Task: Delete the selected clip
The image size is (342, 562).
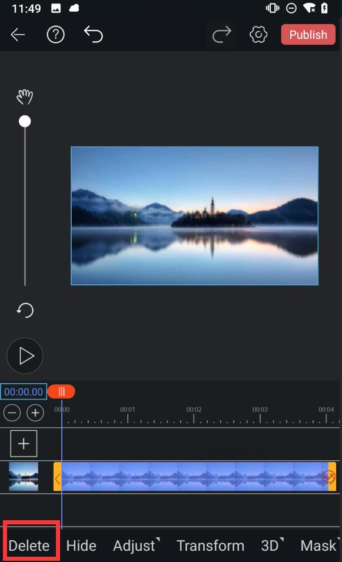Action: 29,546
